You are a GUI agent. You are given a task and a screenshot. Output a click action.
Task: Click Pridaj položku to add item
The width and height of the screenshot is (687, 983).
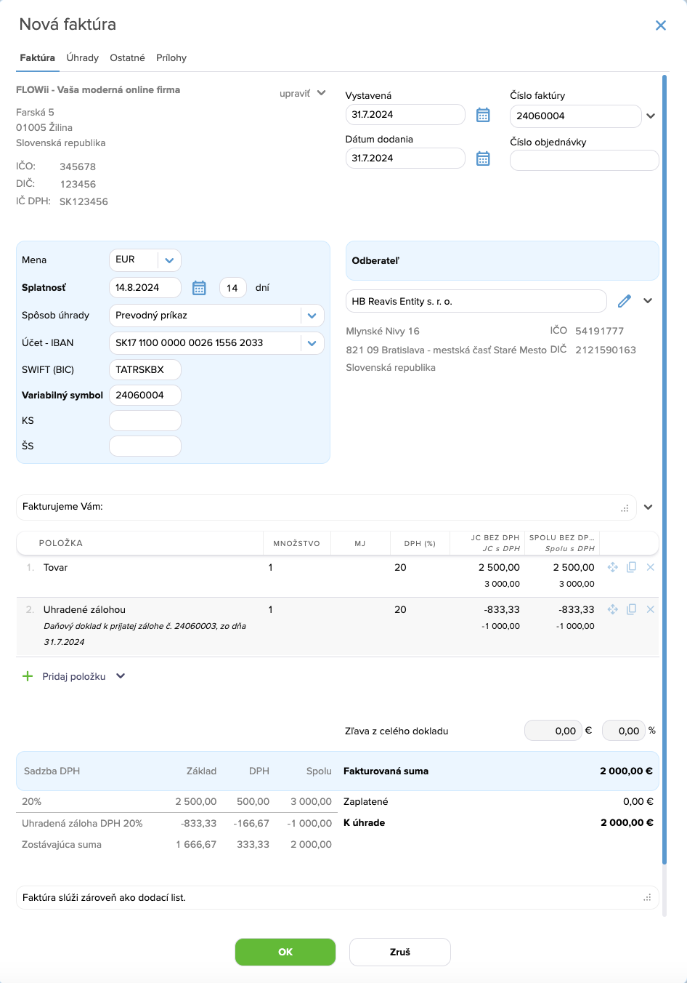(x=74, y=676)
